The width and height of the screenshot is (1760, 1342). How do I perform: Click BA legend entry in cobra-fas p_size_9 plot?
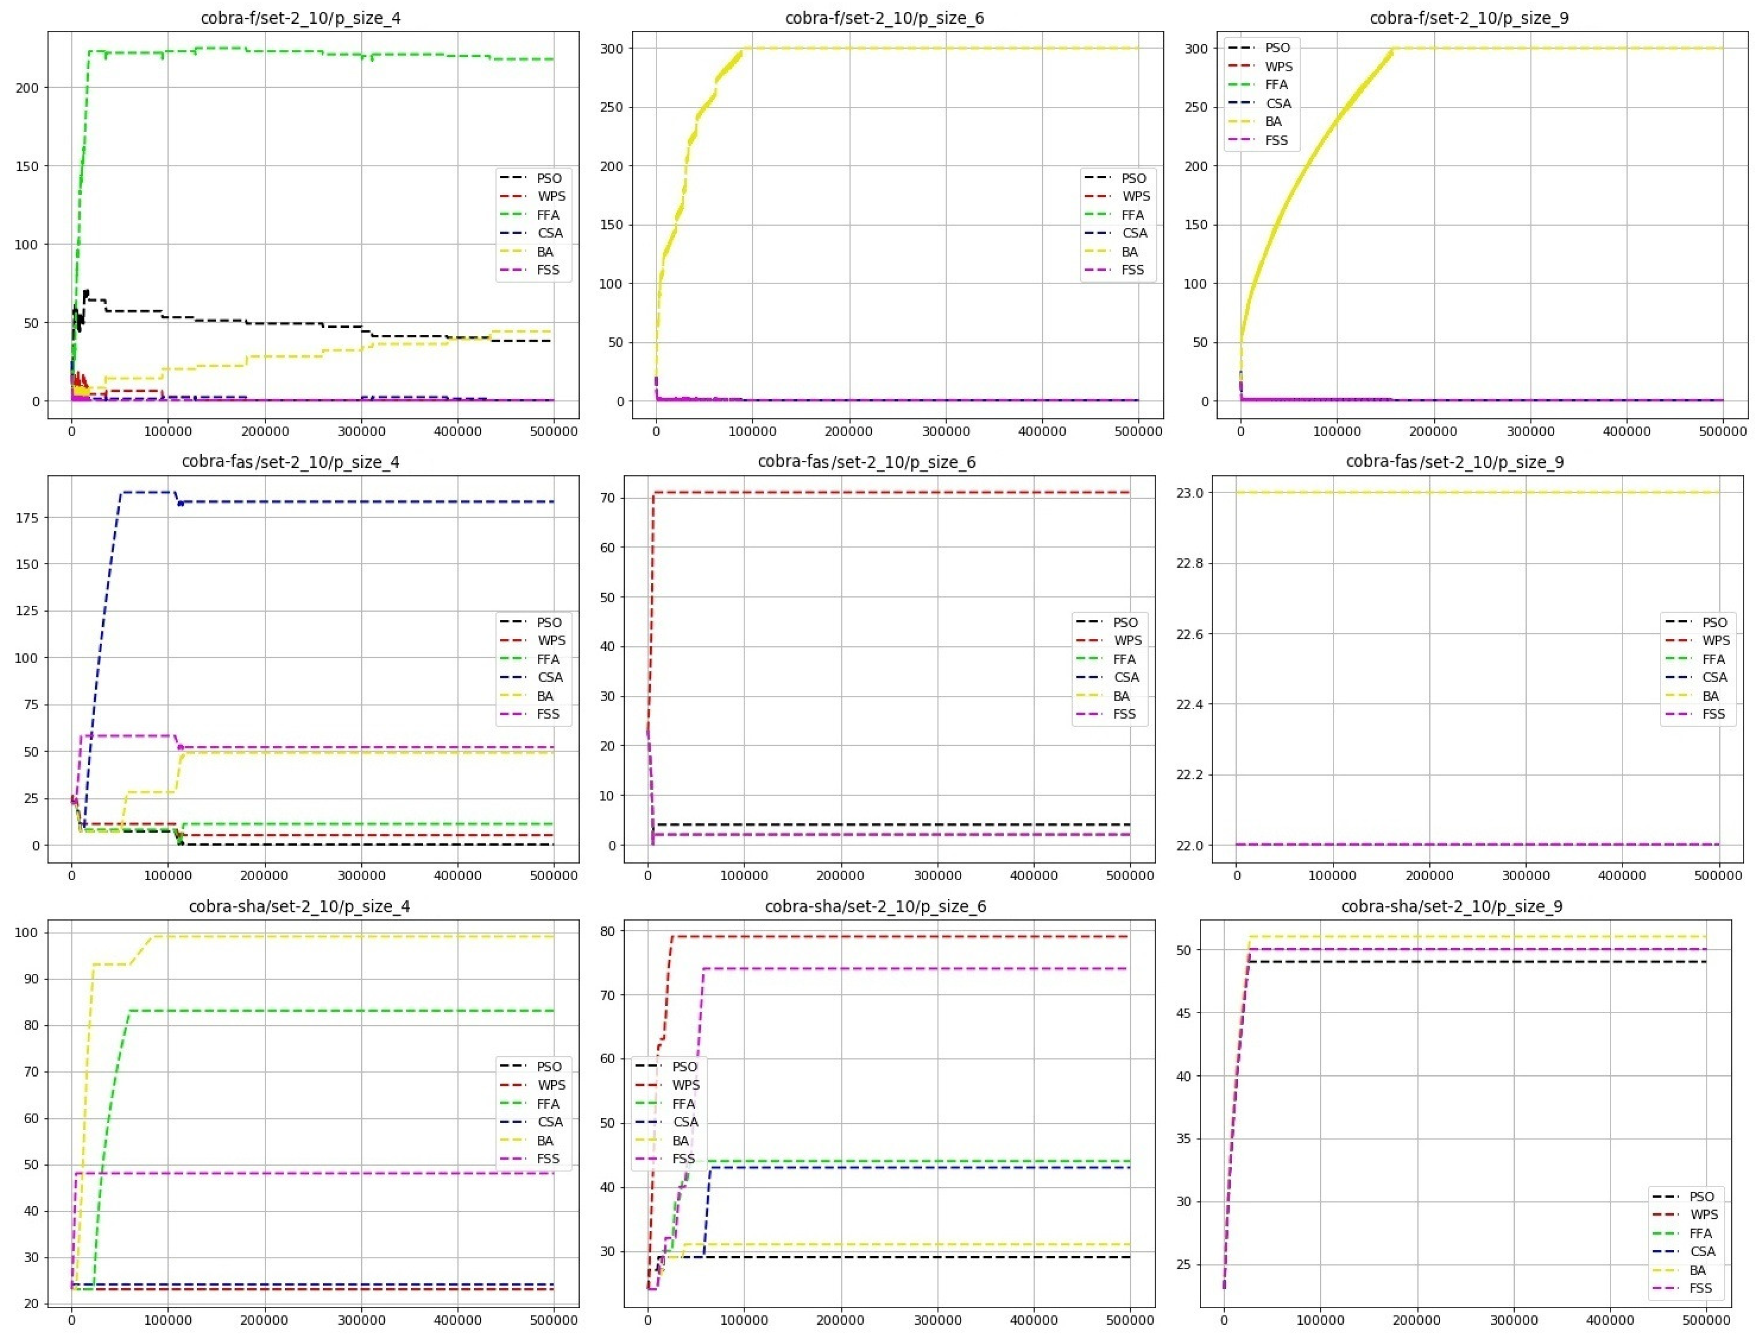(1711, 696)
